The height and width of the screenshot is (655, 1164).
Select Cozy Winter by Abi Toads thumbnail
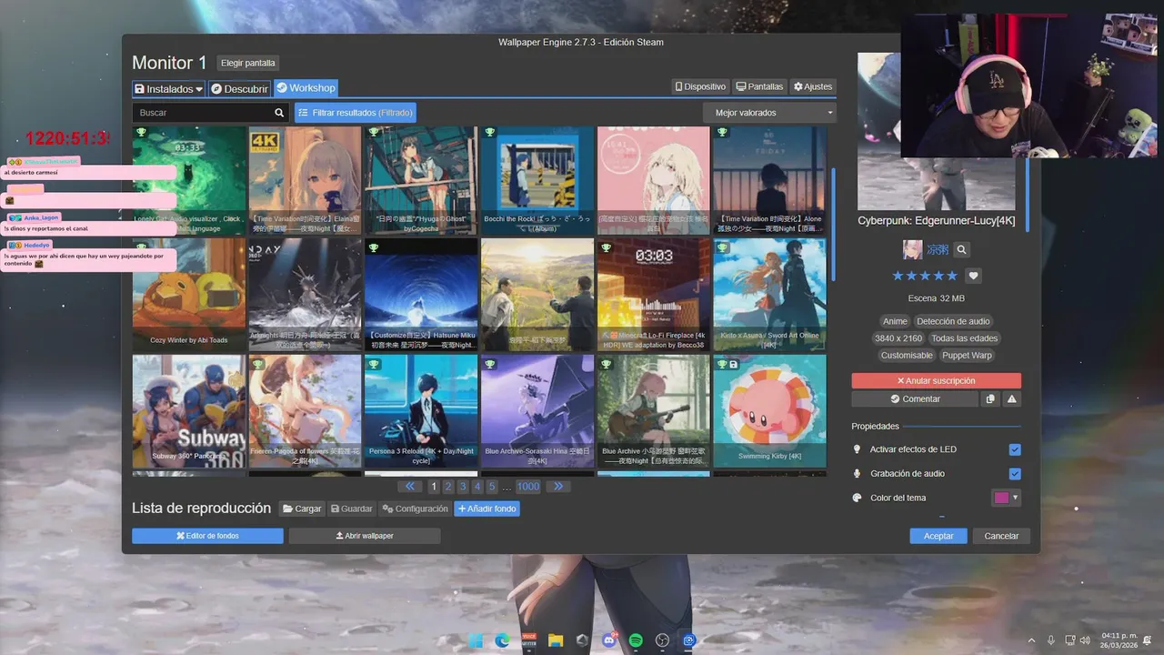(189, 295)
